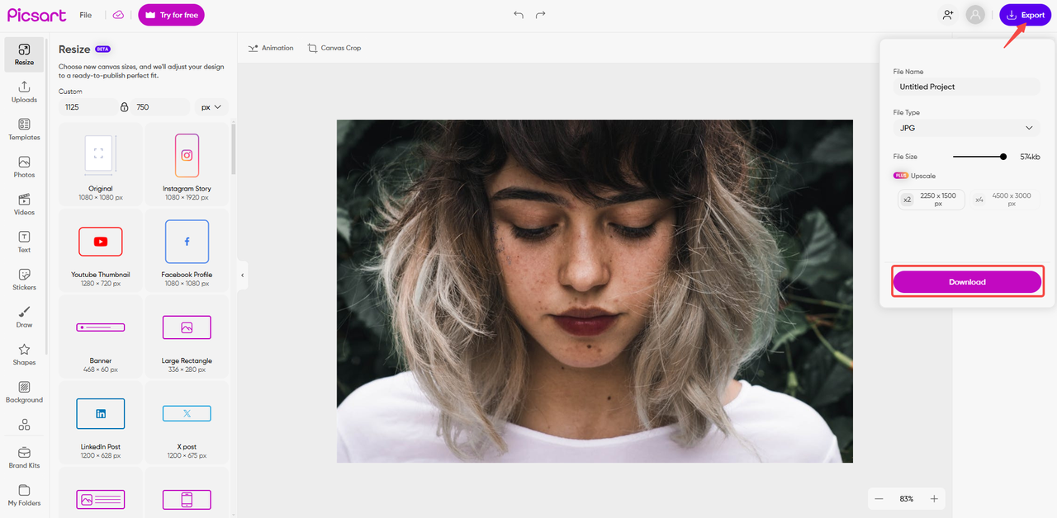Select x4 upscale 4500 x 3000
Image resolution: width=1057 pixels, height=518 pixels.
1002,200
